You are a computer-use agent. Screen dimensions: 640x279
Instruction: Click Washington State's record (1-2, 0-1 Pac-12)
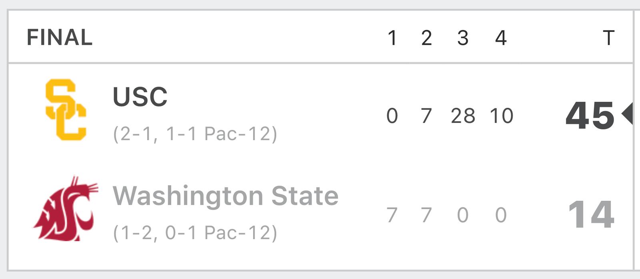pyautogui.click(x=195, y=233)
